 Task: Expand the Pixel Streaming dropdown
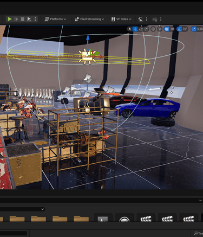click(x=89, y=19)
